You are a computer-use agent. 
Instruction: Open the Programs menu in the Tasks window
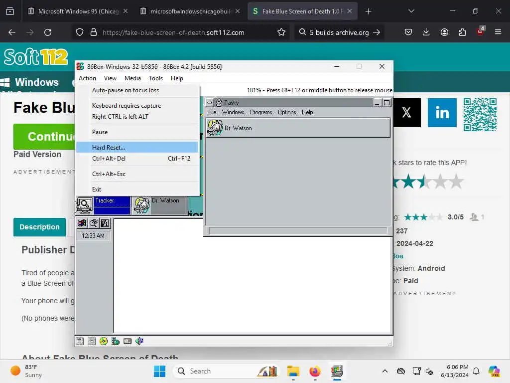[261, 112]
